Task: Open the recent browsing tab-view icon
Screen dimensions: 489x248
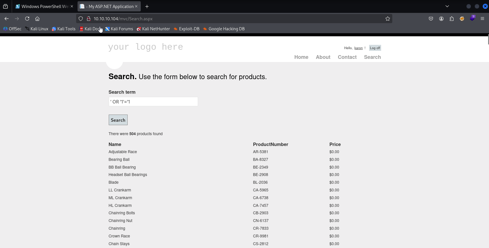Action: 5,6
